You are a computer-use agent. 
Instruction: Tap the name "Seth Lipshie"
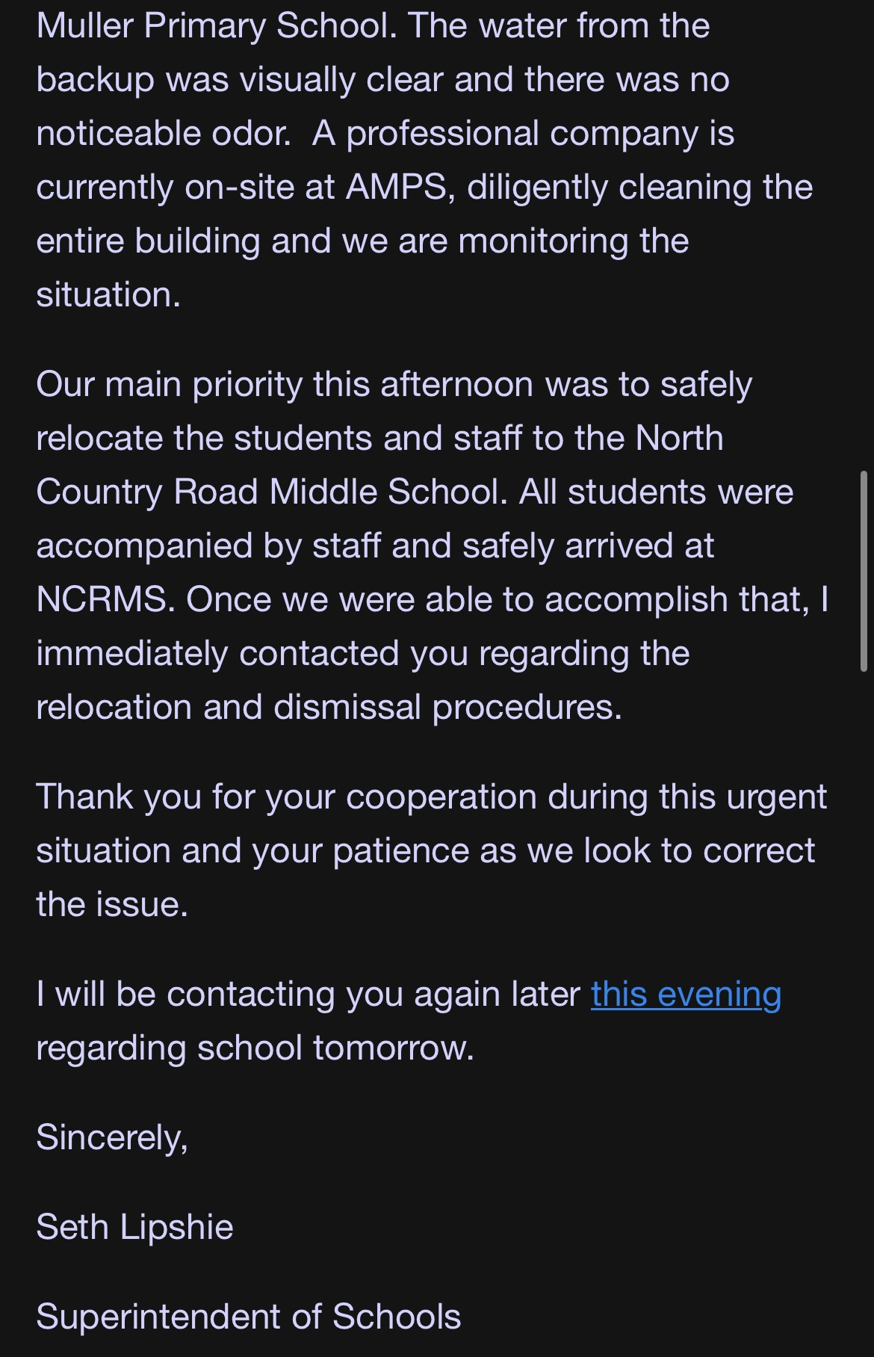(134, 1228)
